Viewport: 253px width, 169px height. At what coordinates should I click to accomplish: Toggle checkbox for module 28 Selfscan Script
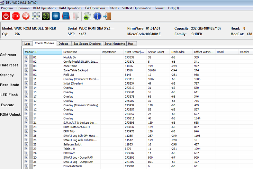(26, 144)
